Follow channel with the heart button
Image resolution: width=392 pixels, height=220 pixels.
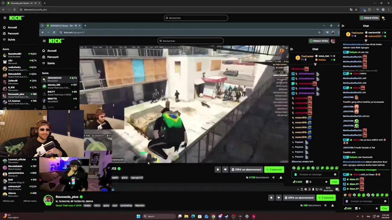[x=278, y=198]
